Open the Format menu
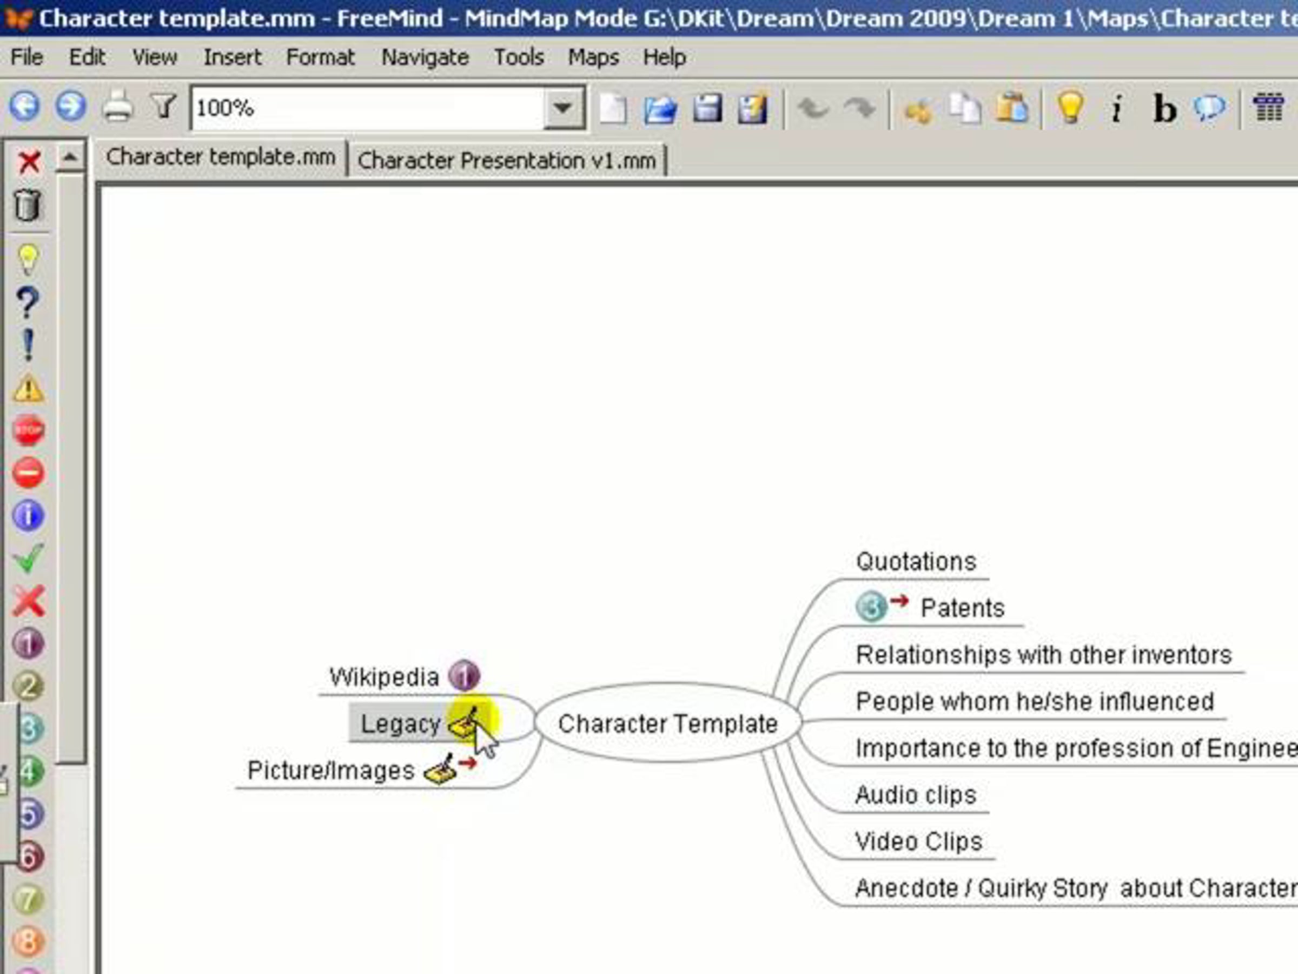Screen dimensions: 1298x974 coord(320,57)
